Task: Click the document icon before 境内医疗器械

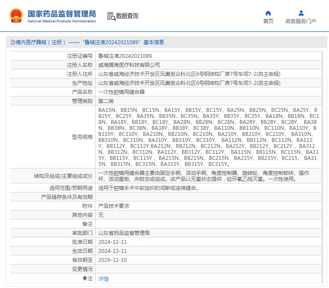Action: 12,42
